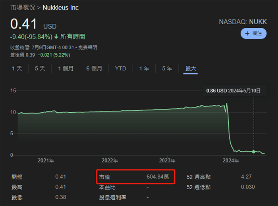278x206 pixels.
Task: Click the 最低 value 0.38
Action: [61, 197]
